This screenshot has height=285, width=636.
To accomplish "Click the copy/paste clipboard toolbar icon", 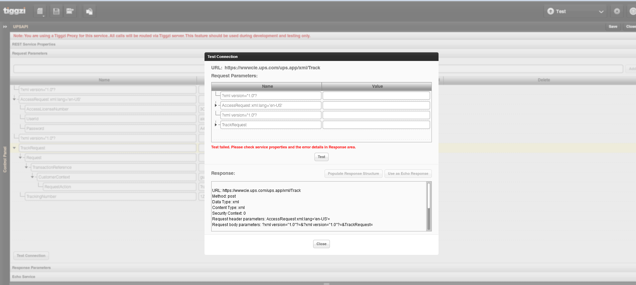I will point(89,12).
